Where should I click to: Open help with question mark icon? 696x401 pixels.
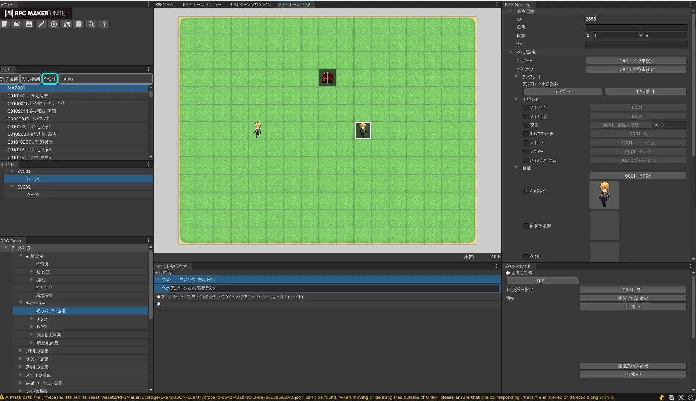pyautogui.click(x=104, y=24)
